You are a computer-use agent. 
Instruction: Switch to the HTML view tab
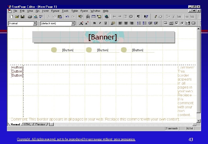coord(27,124)
